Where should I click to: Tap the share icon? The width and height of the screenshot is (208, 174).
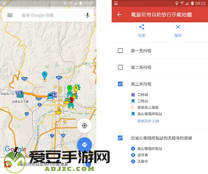142,27
